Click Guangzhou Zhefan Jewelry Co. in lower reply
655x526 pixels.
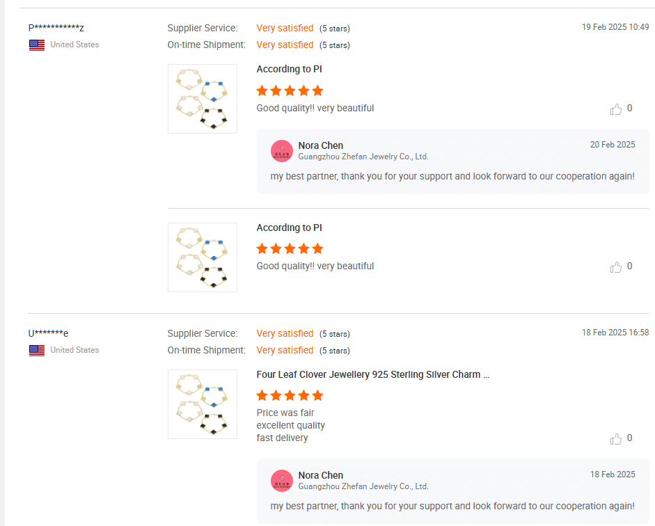coord(363,486)
